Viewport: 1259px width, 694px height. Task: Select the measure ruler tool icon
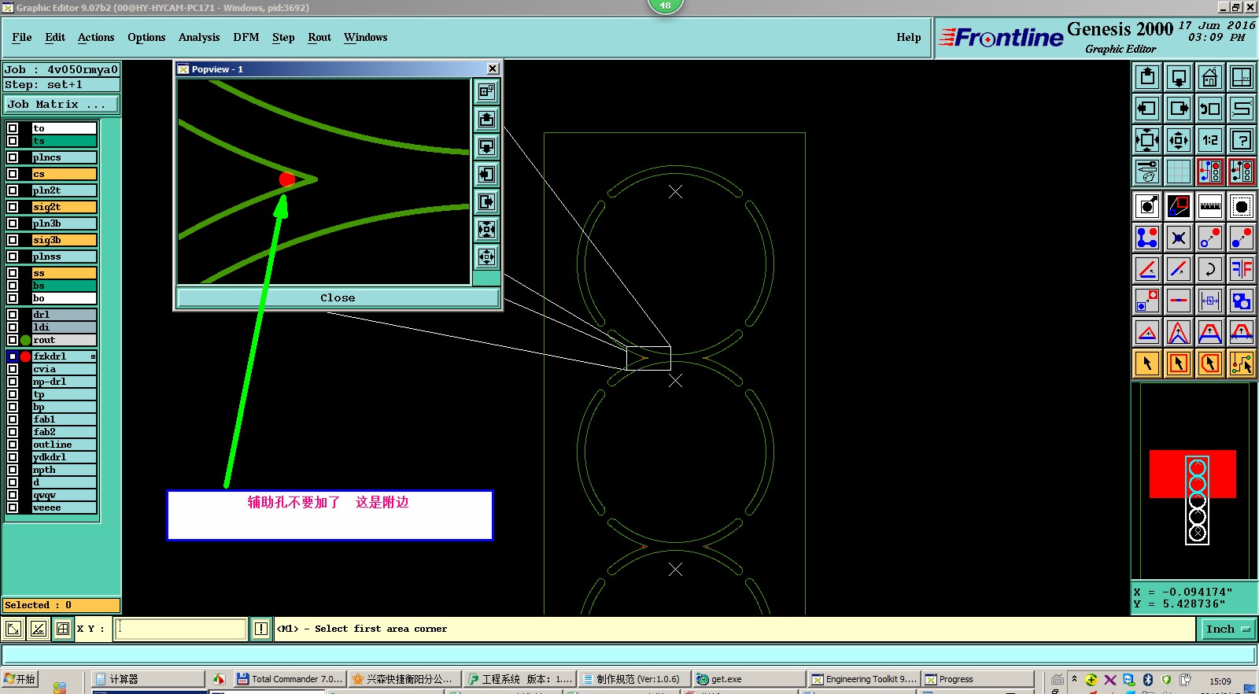(x=1210, y=206)
